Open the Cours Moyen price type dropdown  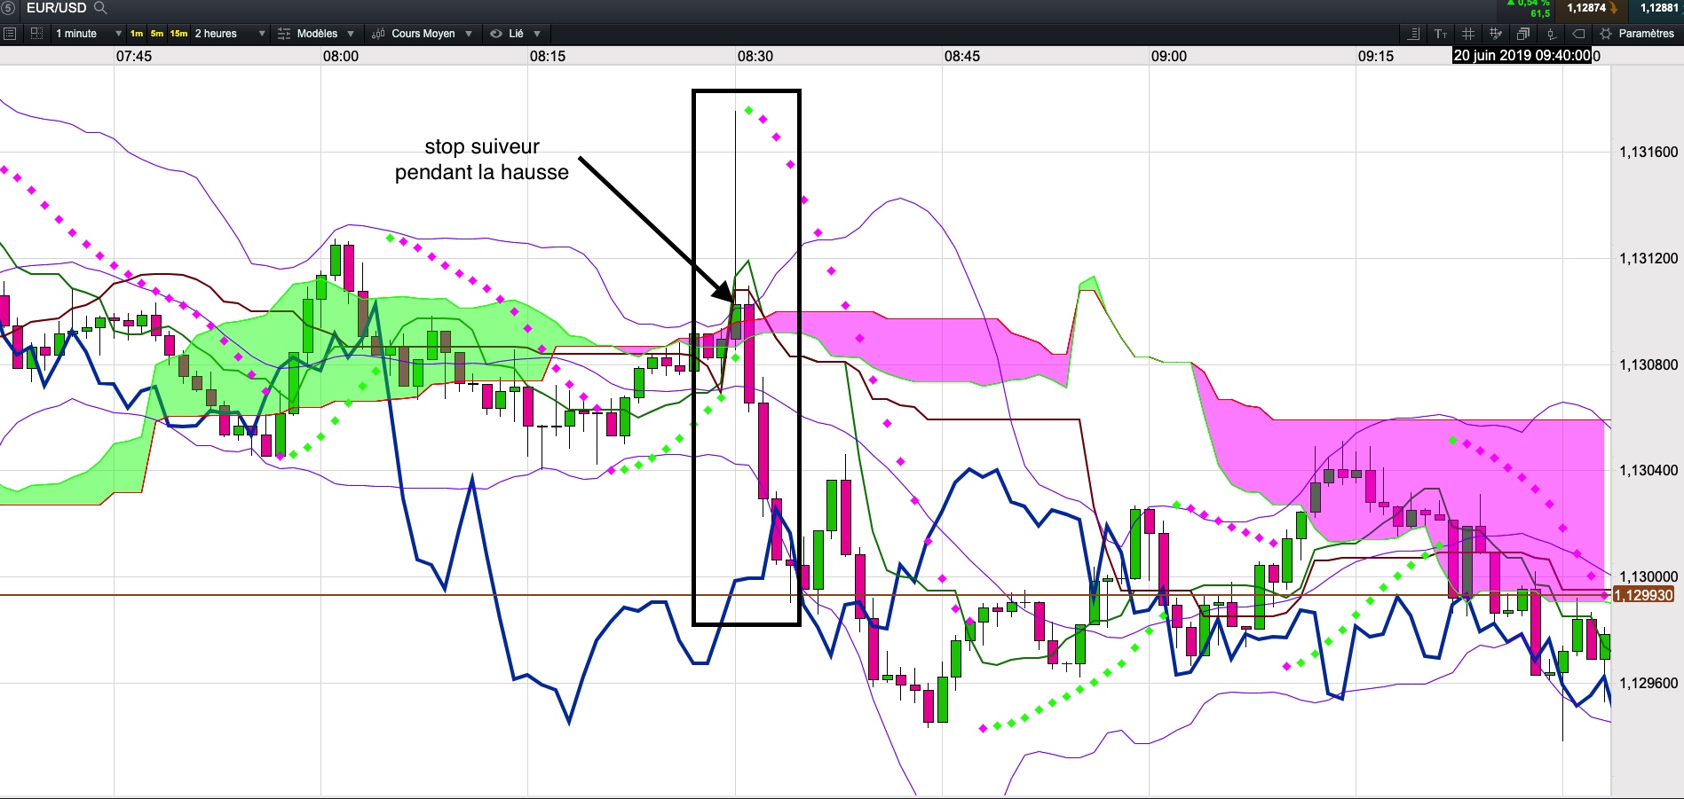tap(469, 34)
